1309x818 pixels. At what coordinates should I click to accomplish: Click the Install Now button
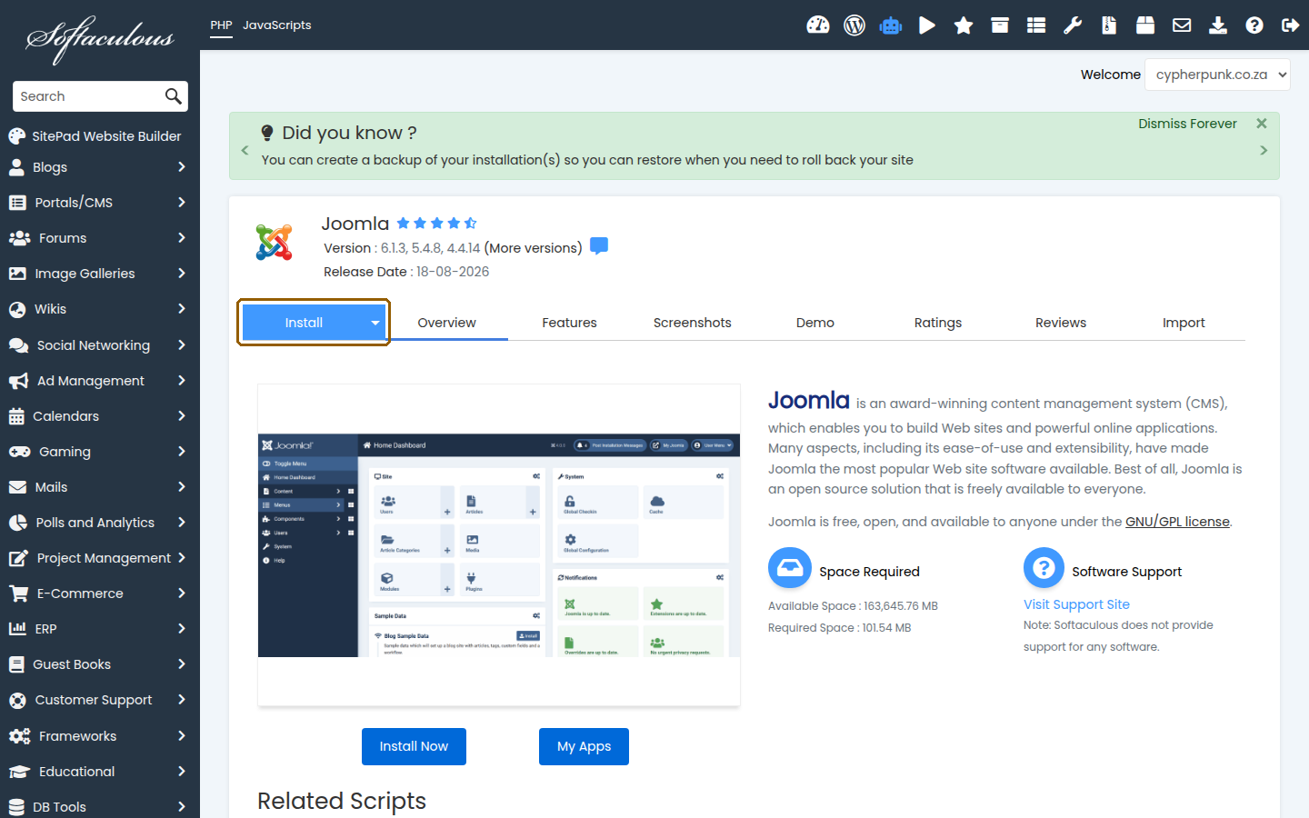[414, 746]
